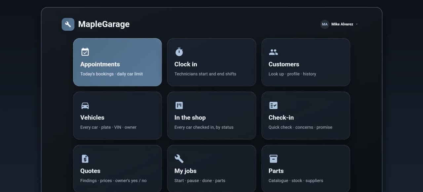This screenshot has height=192, width=423.
Task: Open the Appointments title
Action: (100, 64)
